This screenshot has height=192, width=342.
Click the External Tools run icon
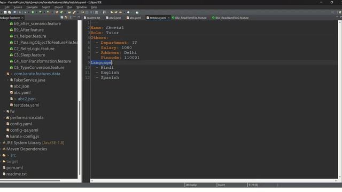(48, 12)
